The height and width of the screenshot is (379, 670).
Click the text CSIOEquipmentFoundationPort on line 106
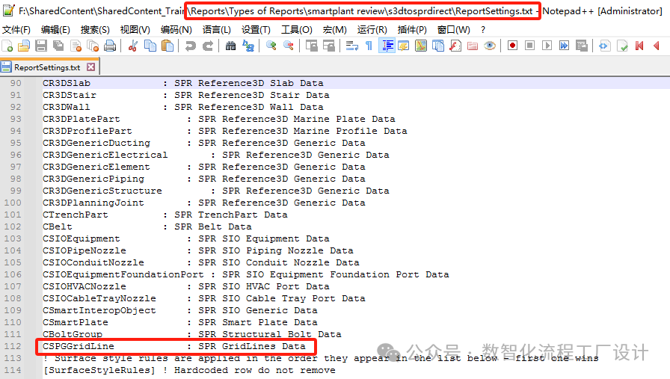[x=123, y=274]
